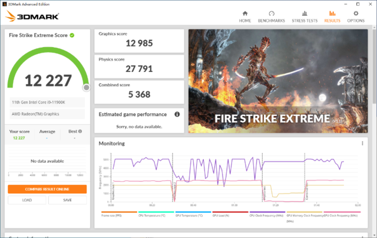Screen dimensions: 377x238
Task: Switch to the Stress Tests tab
Action: (305, 17)
